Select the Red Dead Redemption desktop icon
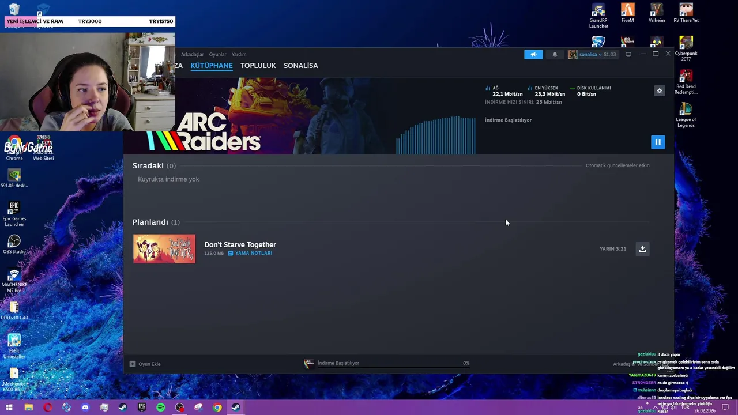Image resolution: width=738 pixels, height=415 pixels. click(686, 82)
